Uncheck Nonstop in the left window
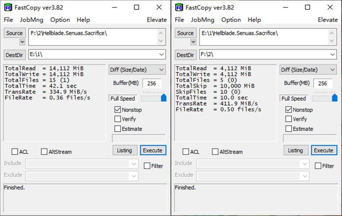 coord(118,110)
